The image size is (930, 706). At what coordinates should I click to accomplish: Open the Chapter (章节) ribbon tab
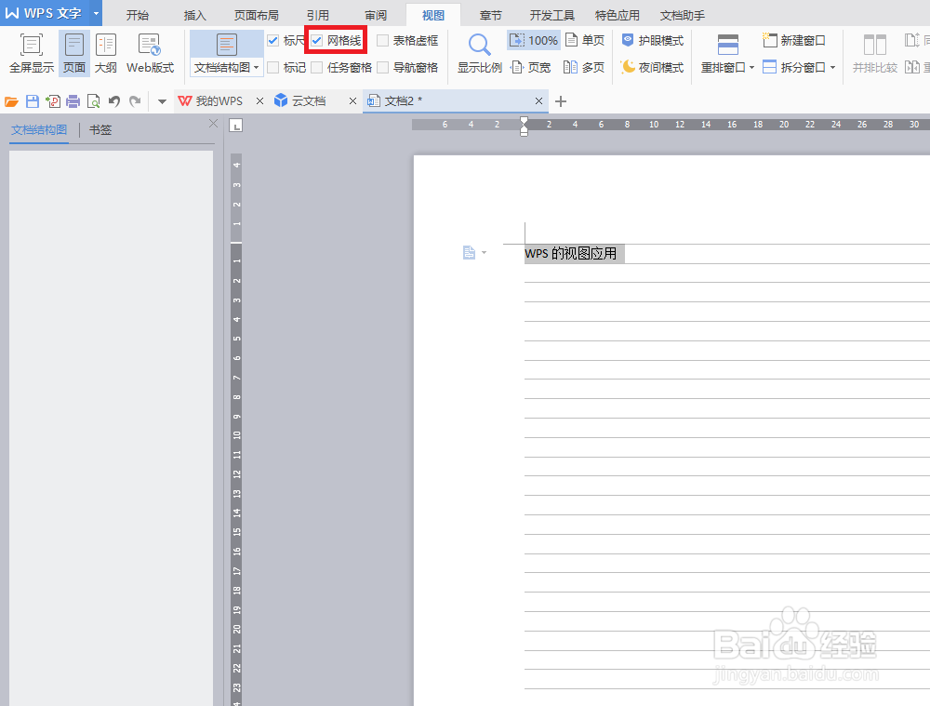(x=490, y=15)
